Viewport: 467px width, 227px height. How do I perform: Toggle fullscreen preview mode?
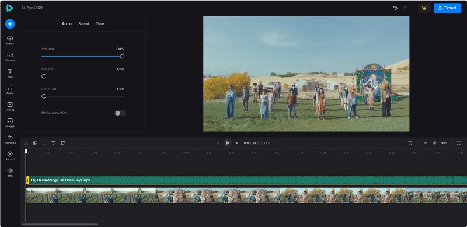[459, 143]
